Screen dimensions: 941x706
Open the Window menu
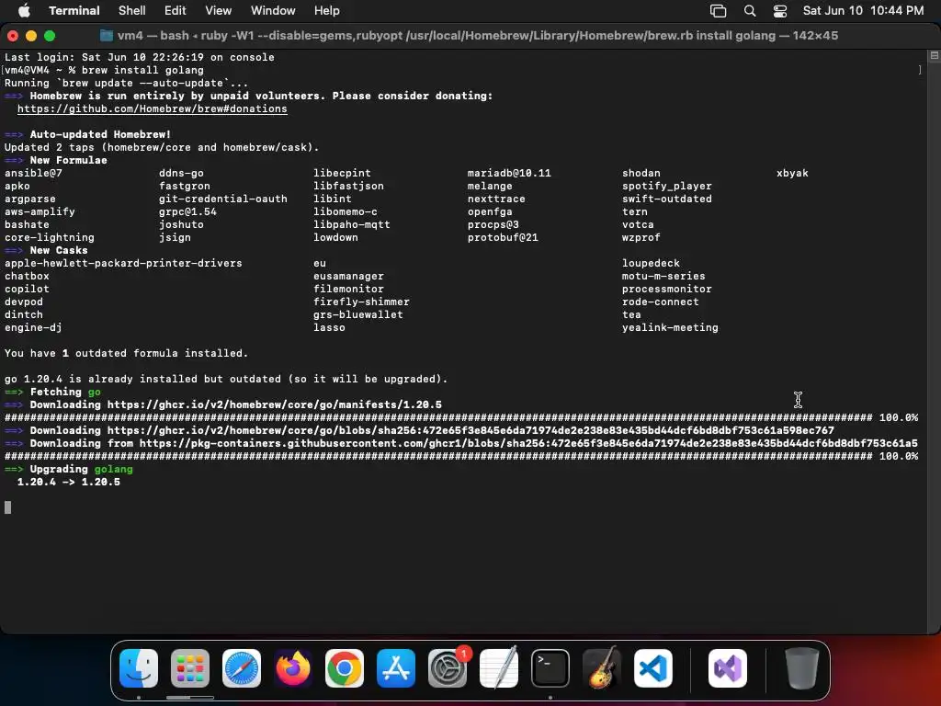click(272, 10)
